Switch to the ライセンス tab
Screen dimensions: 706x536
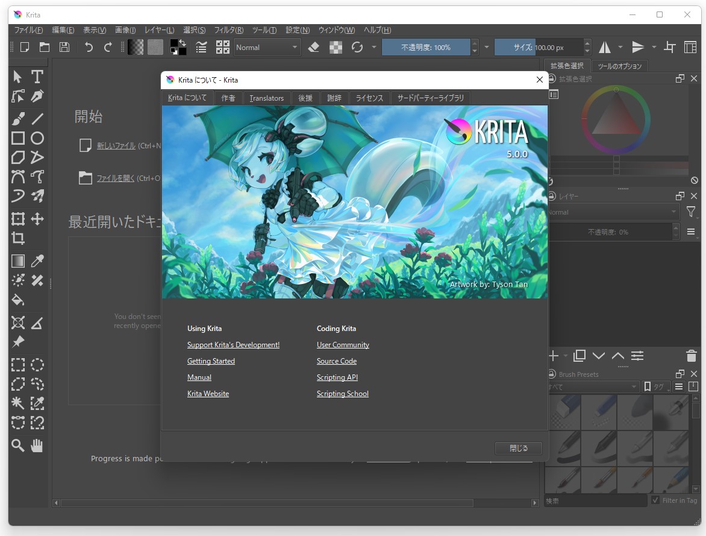point(369,98)
